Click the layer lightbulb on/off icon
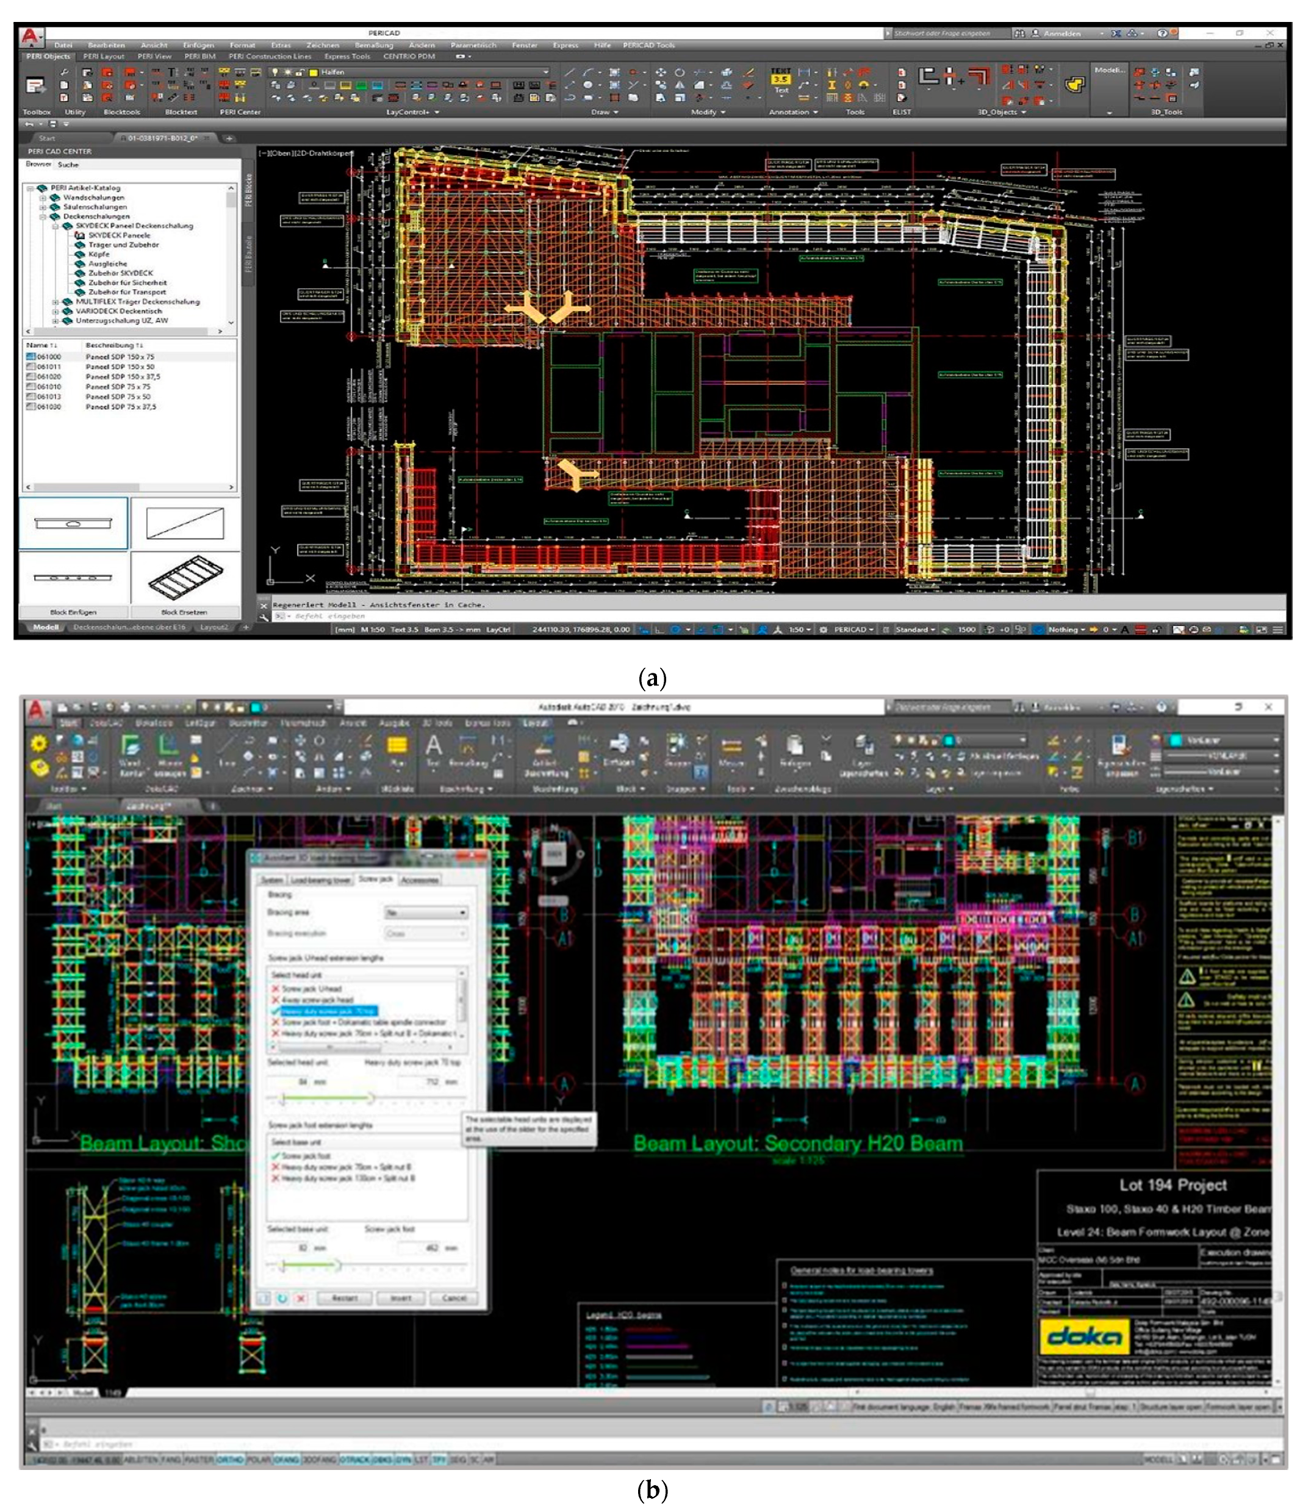 [275, 73]
